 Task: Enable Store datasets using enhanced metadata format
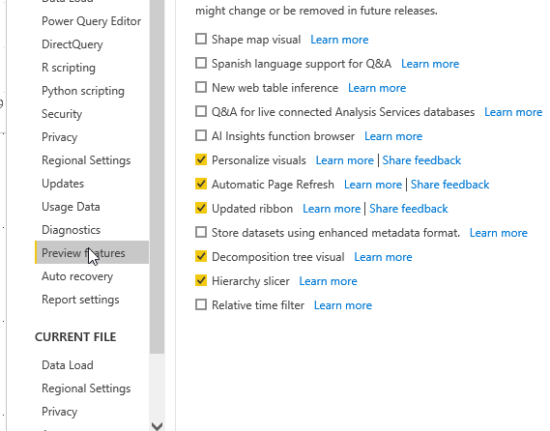pyautogui.click(x=201, y=233)
